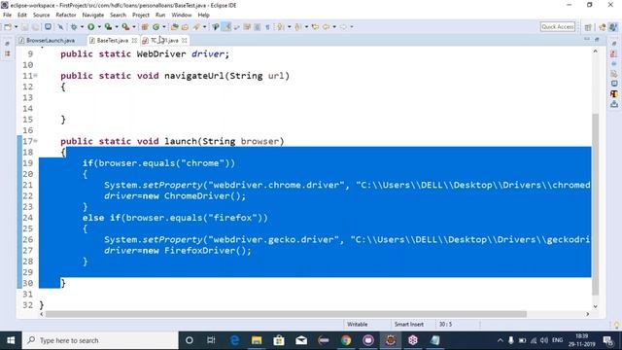Click the Search flashlight toolbar icon
This screenshot has height=350, width=622.
[196, 27]
